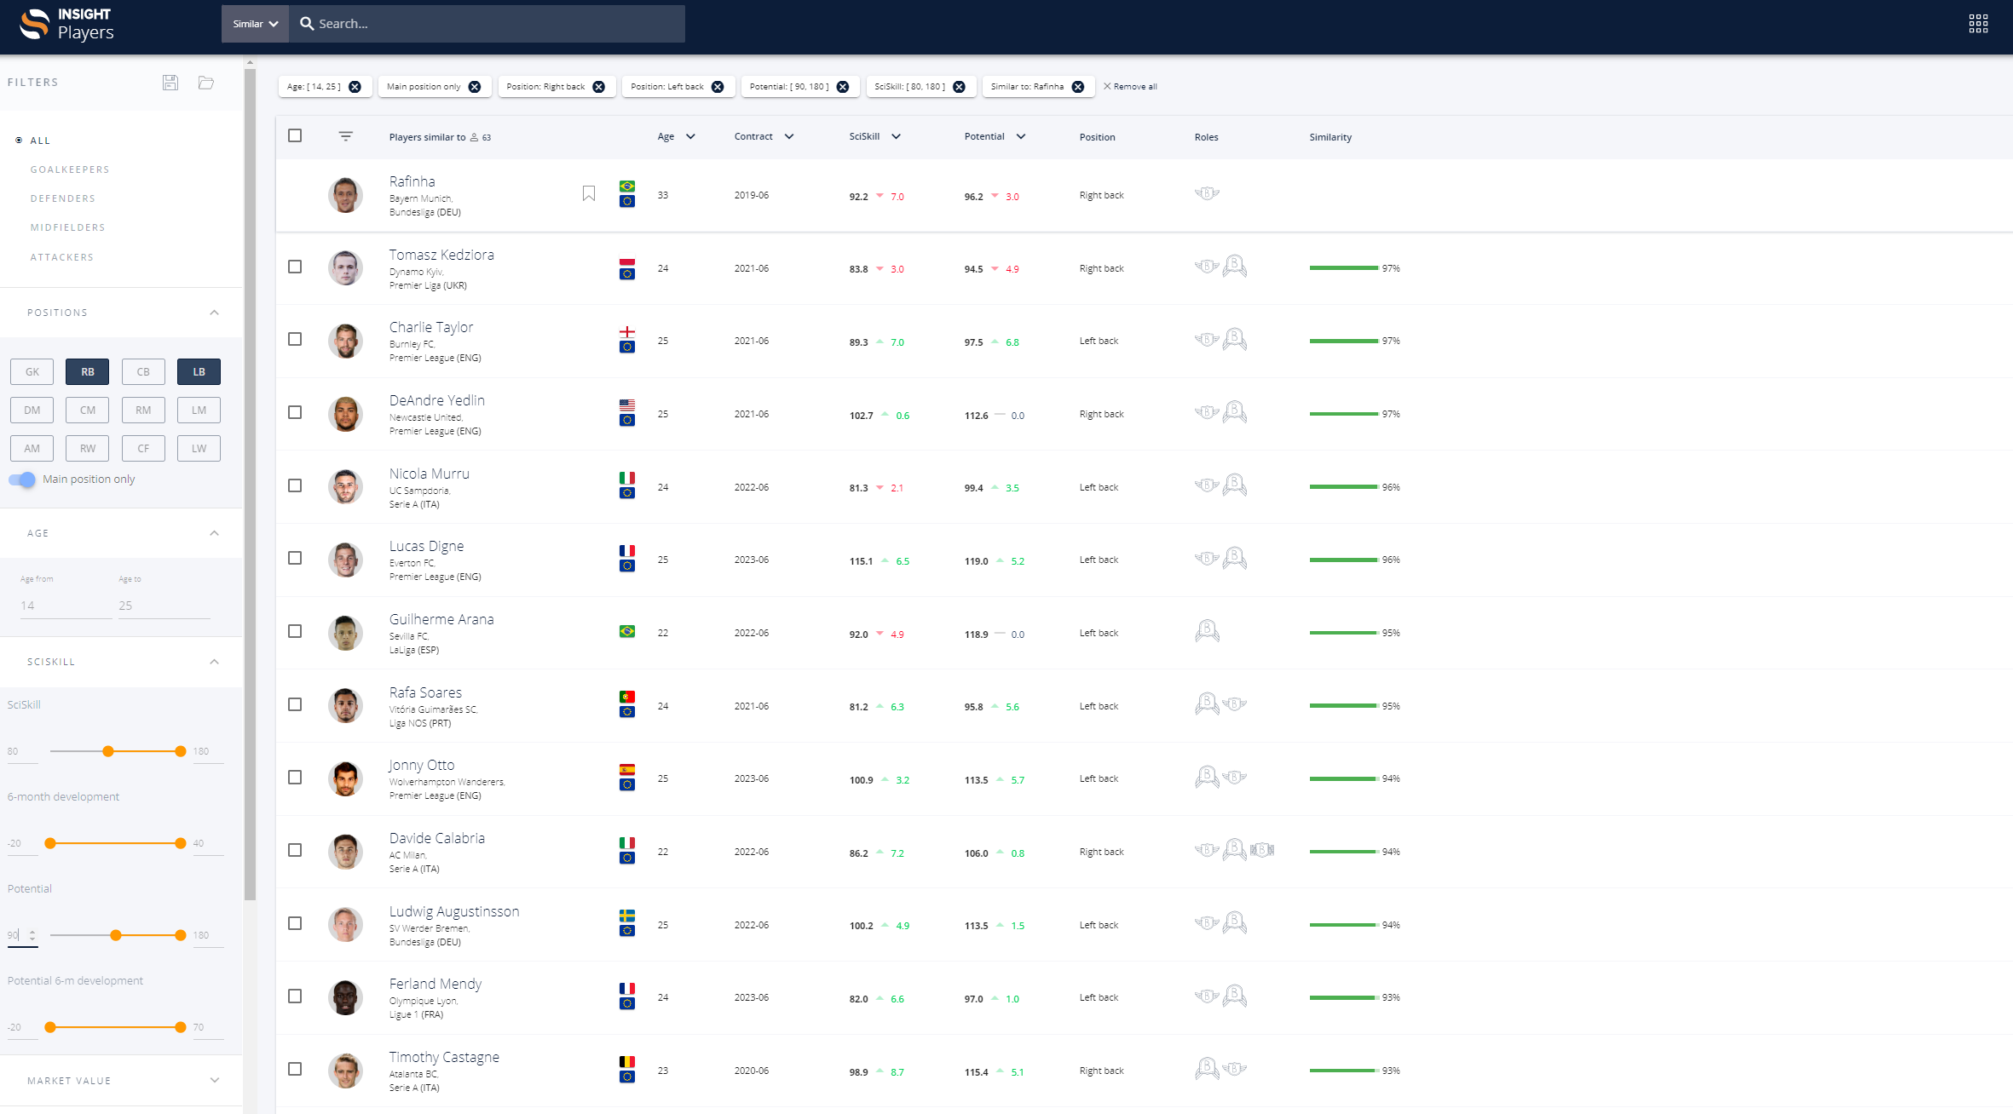Collapse the Age section
Viewport: 2013px width, 1114px height.
point(214,533)
